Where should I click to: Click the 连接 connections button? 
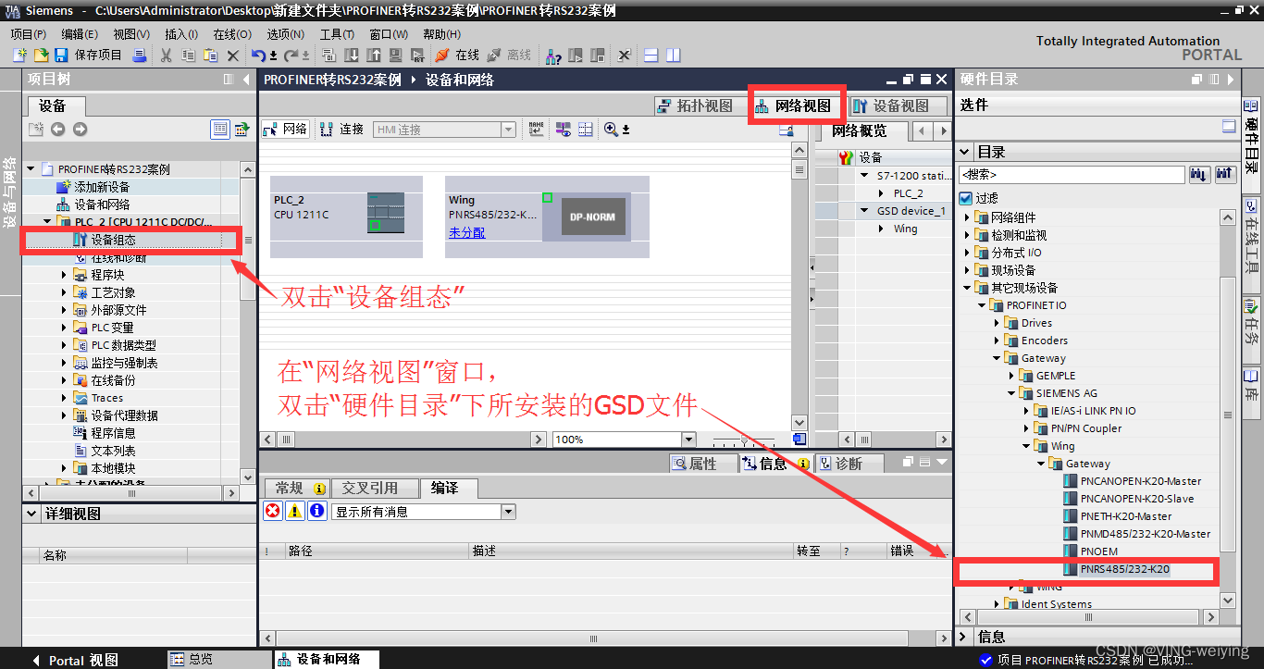(x=342, y=130)
